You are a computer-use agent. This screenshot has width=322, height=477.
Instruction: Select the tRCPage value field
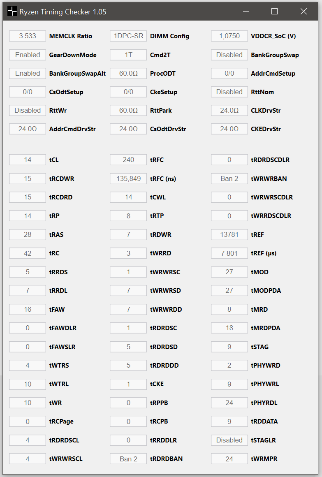[x=28, y=421]
